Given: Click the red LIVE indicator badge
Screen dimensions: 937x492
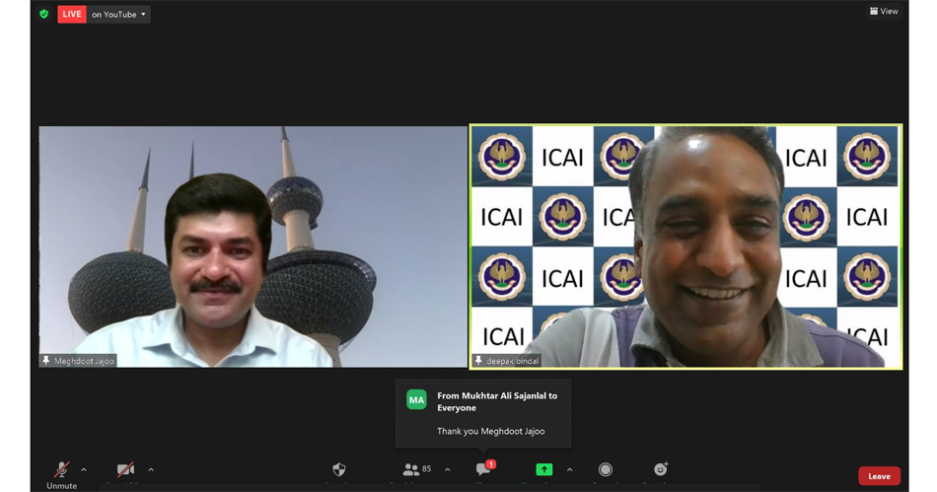Looking at the screenshot, I should (x=72, y=15).
